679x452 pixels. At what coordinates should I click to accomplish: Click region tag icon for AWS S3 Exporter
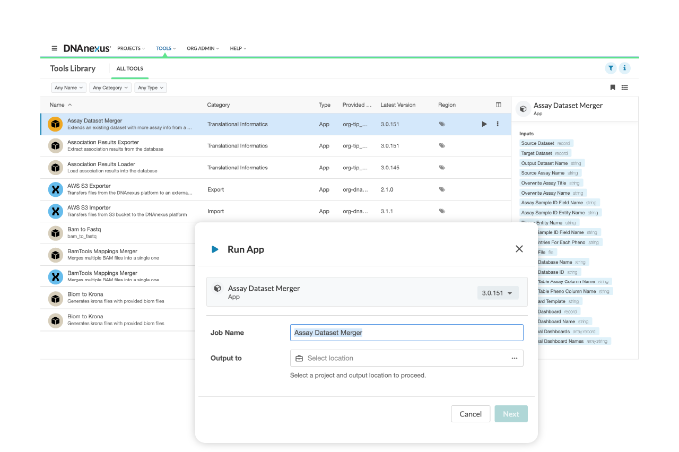[x=442, y=189]
